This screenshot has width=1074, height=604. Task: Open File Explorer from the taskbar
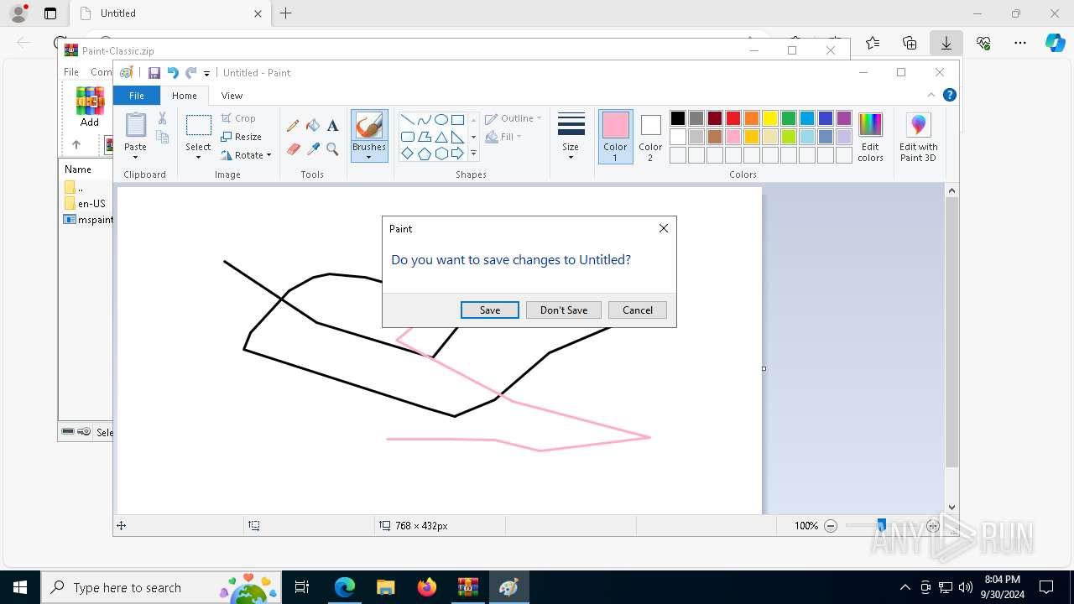385,587
